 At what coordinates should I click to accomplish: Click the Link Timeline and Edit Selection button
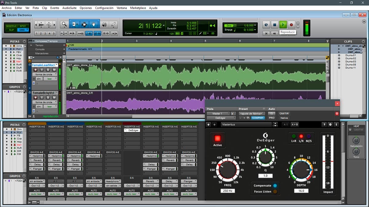[x=97, y=33]
